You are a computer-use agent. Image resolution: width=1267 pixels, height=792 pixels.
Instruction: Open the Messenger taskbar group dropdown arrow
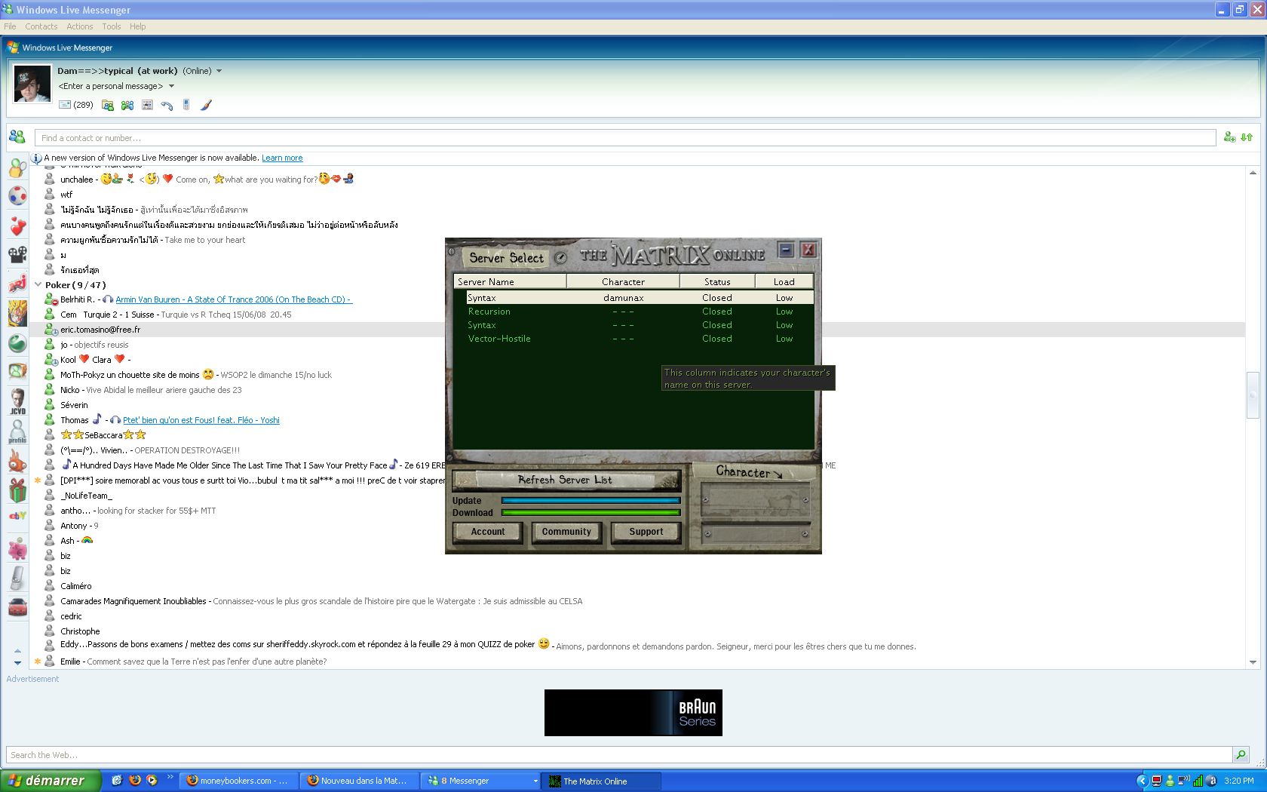point(535,781)
